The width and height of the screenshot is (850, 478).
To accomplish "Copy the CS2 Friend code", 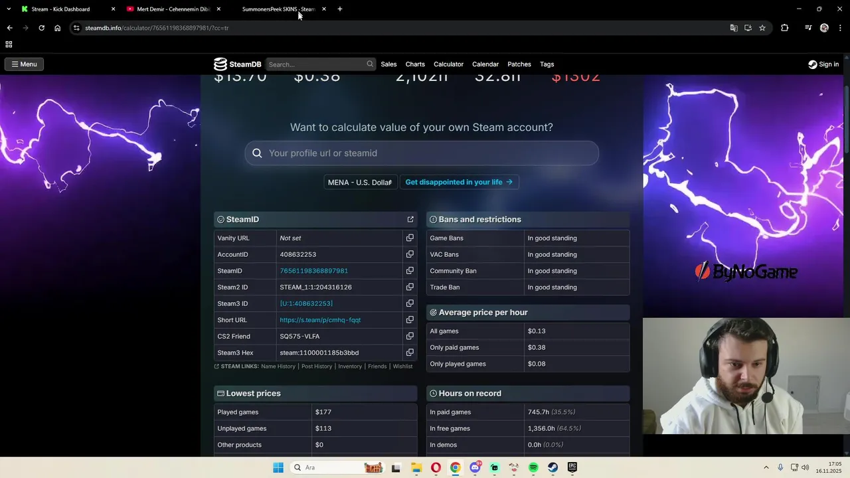I will click(410, 336).
